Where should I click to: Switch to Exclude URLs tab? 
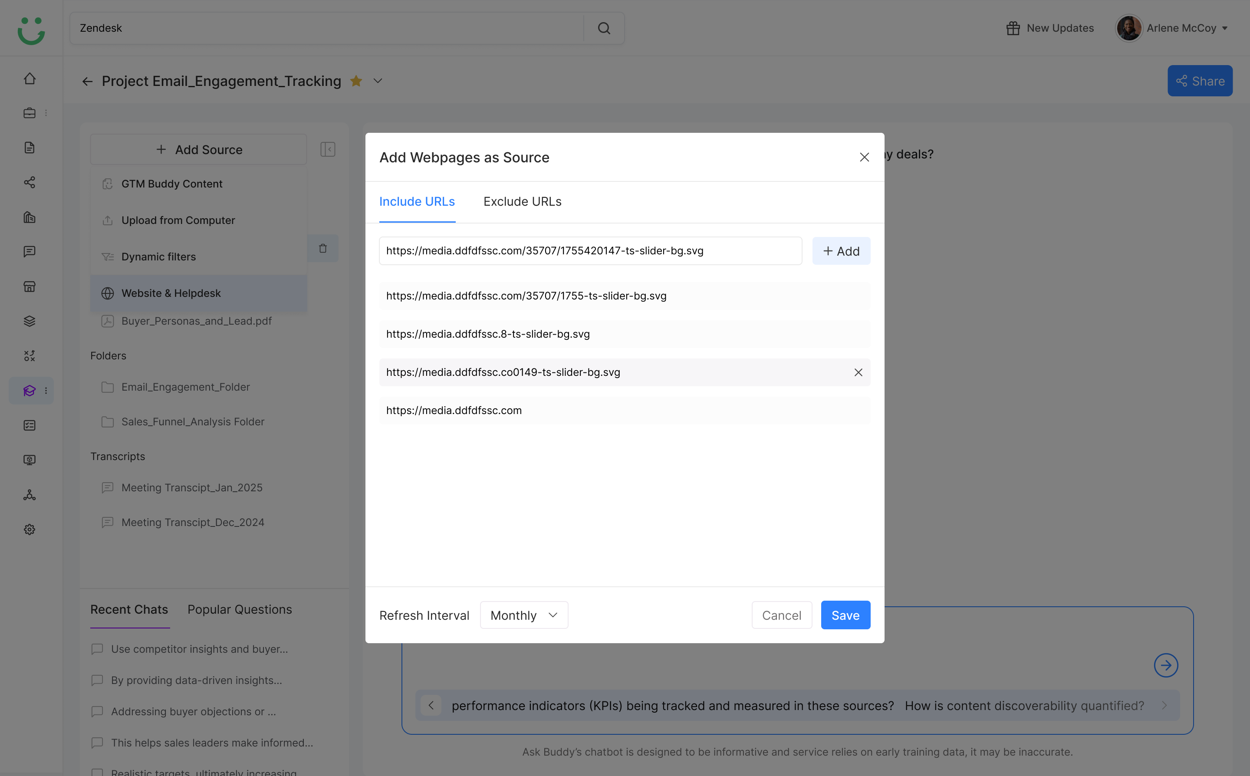(x=523, y=201)
